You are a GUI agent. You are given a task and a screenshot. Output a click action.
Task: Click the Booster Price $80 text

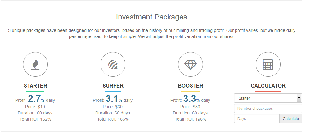tap(191, 107)
